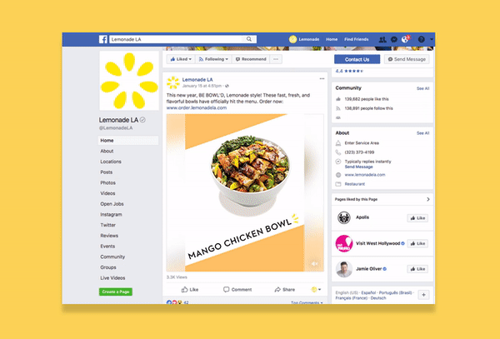
Task: Expand the account arrow menu in top bar
Action: click(x=432, y=39)
